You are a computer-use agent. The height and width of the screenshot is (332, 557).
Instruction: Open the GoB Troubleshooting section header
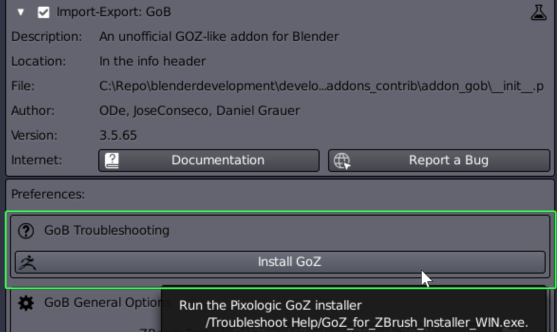[107, 230]
